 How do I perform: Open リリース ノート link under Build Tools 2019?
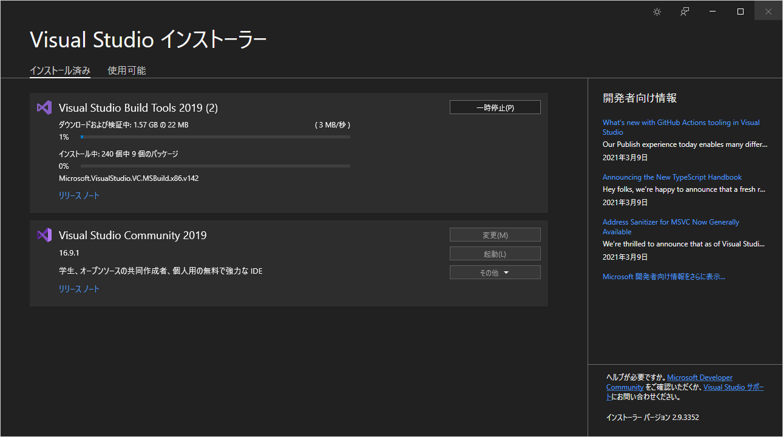(79, 195)
